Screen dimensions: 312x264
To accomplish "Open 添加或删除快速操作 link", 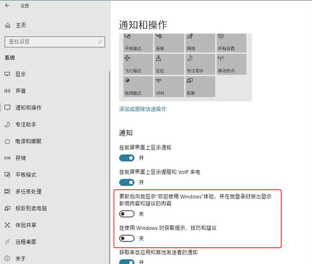I will 142,109.
